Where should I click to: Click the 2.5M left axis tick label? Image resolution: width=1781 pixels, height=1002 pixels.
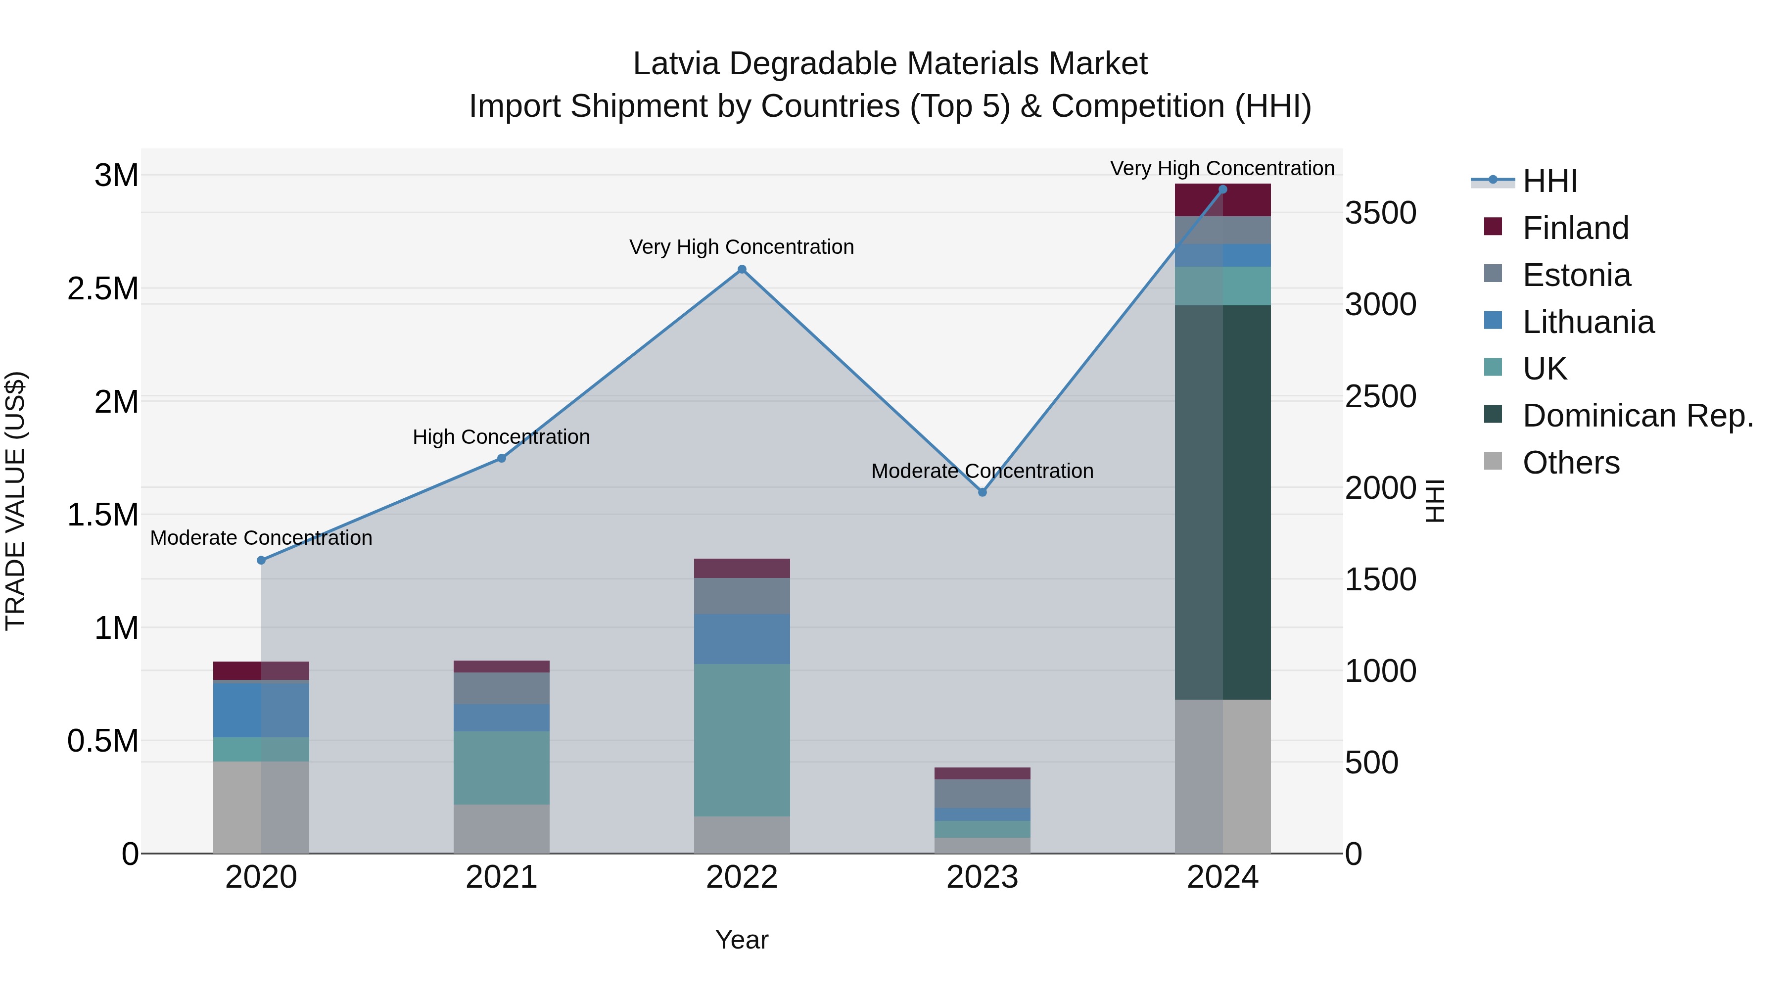[103, 289]
